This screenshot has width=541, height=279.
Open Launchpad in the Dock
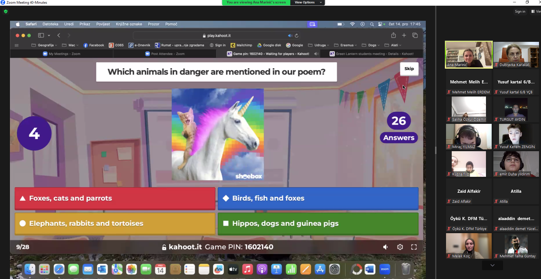coord(44,269)
